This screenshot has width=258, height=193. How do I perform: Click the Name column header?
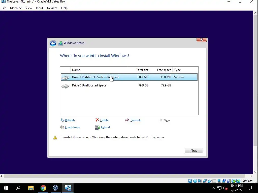point(99,70)
